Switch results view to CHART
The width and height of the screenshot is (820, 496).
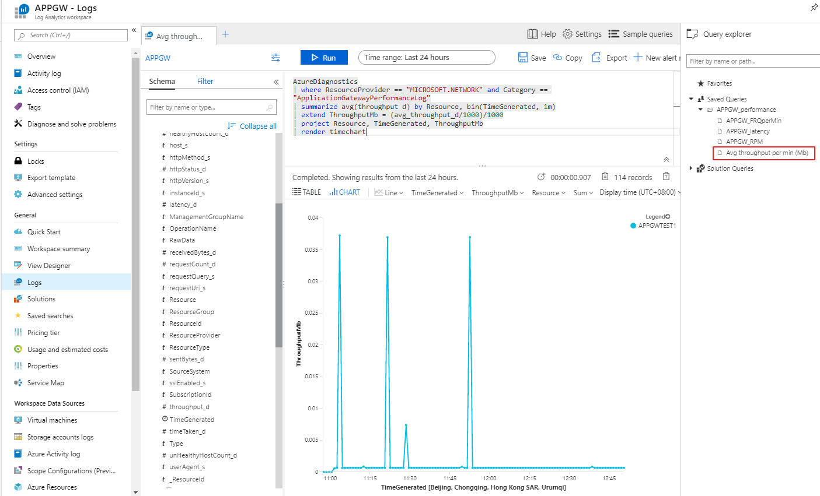[345, 192]
